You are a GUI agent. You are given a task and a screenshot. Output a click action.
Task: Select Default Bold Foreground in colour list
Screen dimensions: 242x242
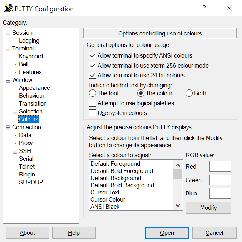pos(131,171)
